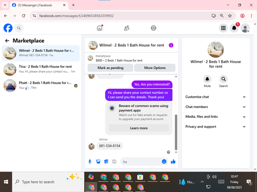Click the install app icon in address bar
The width and height of the screenshot is (257, 192).
pos(213,16)
